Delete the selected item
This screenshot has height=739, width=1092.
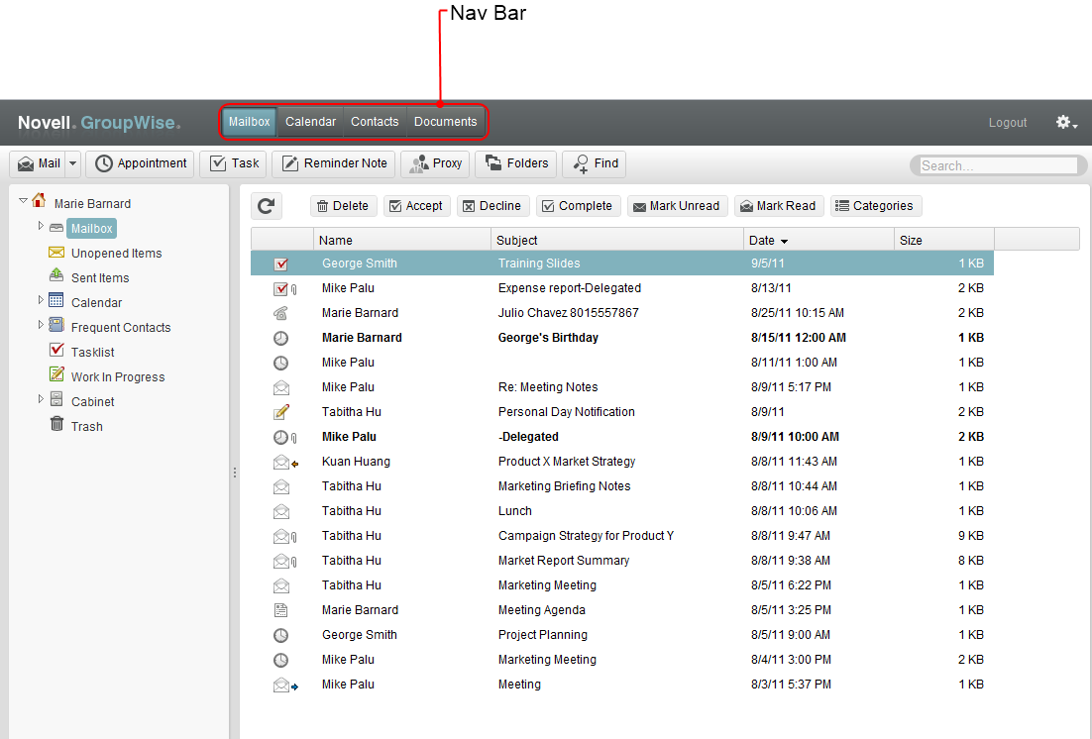tap(343, 206)
